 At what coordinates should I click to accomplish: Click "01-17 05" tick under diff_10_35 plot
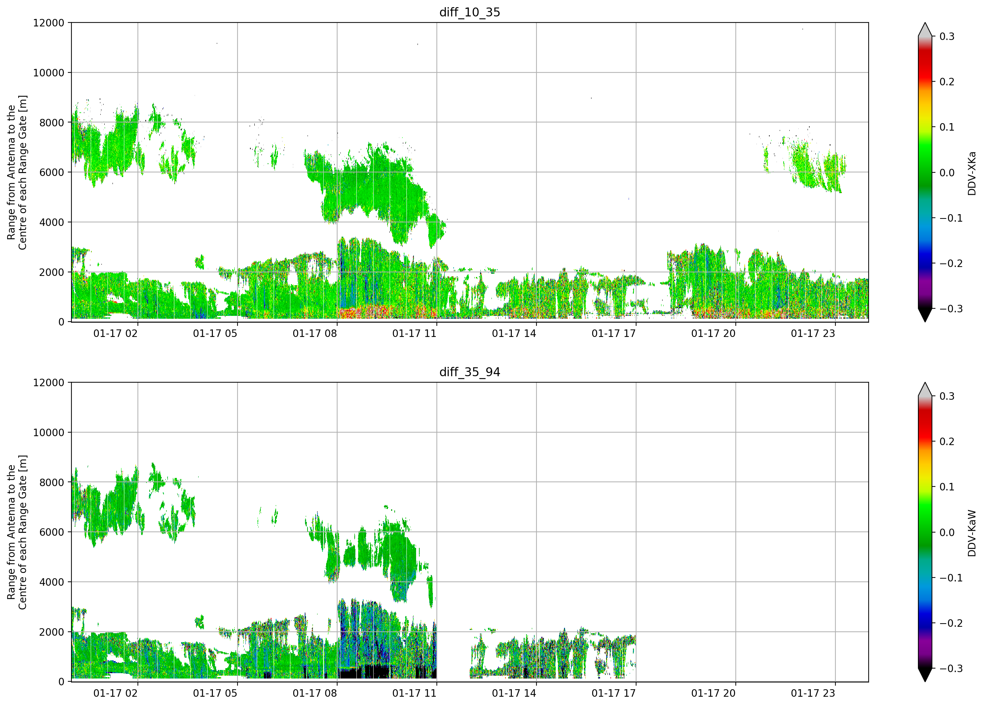pyautogui.click(x=215, y=333)
